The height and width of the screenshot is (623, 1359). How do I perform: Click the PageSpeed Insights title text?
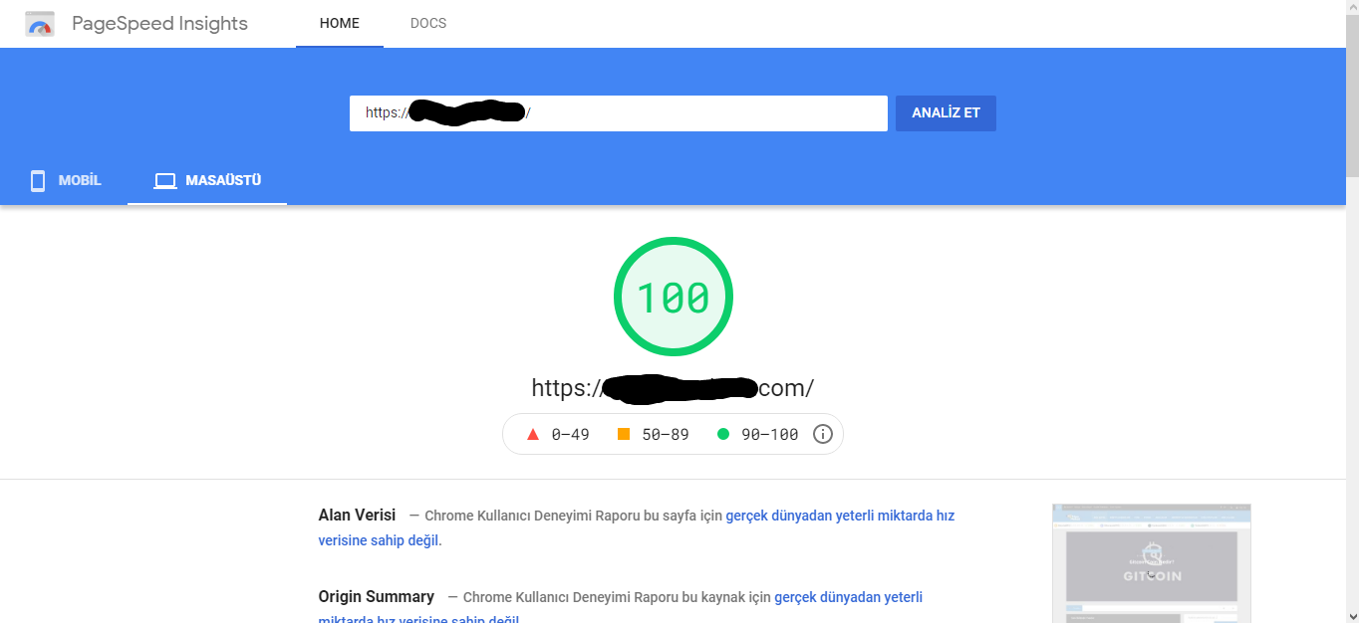pyautogui.click(x=160, y=24)
